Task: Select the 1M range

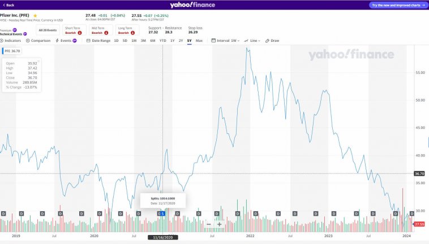Action: [134, 41]
